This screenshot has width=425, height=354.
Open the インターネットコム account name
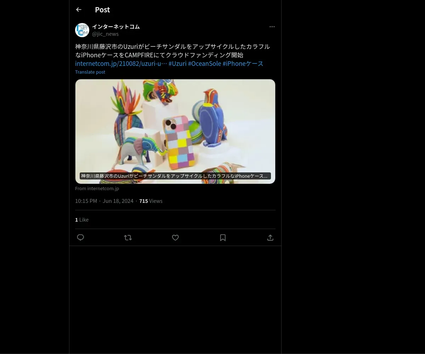[x=116, y=27]
